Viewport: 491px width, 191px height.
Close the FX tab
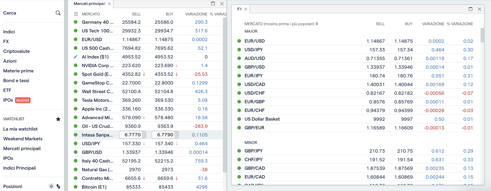tap(246, 9)
